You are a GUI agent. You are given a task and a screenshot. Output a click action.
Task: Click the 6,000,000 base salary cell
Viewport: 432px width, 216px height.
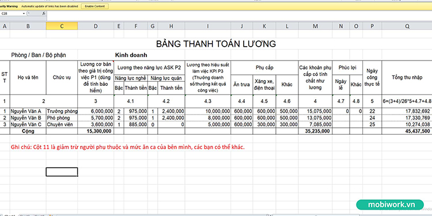pos(96,111)
